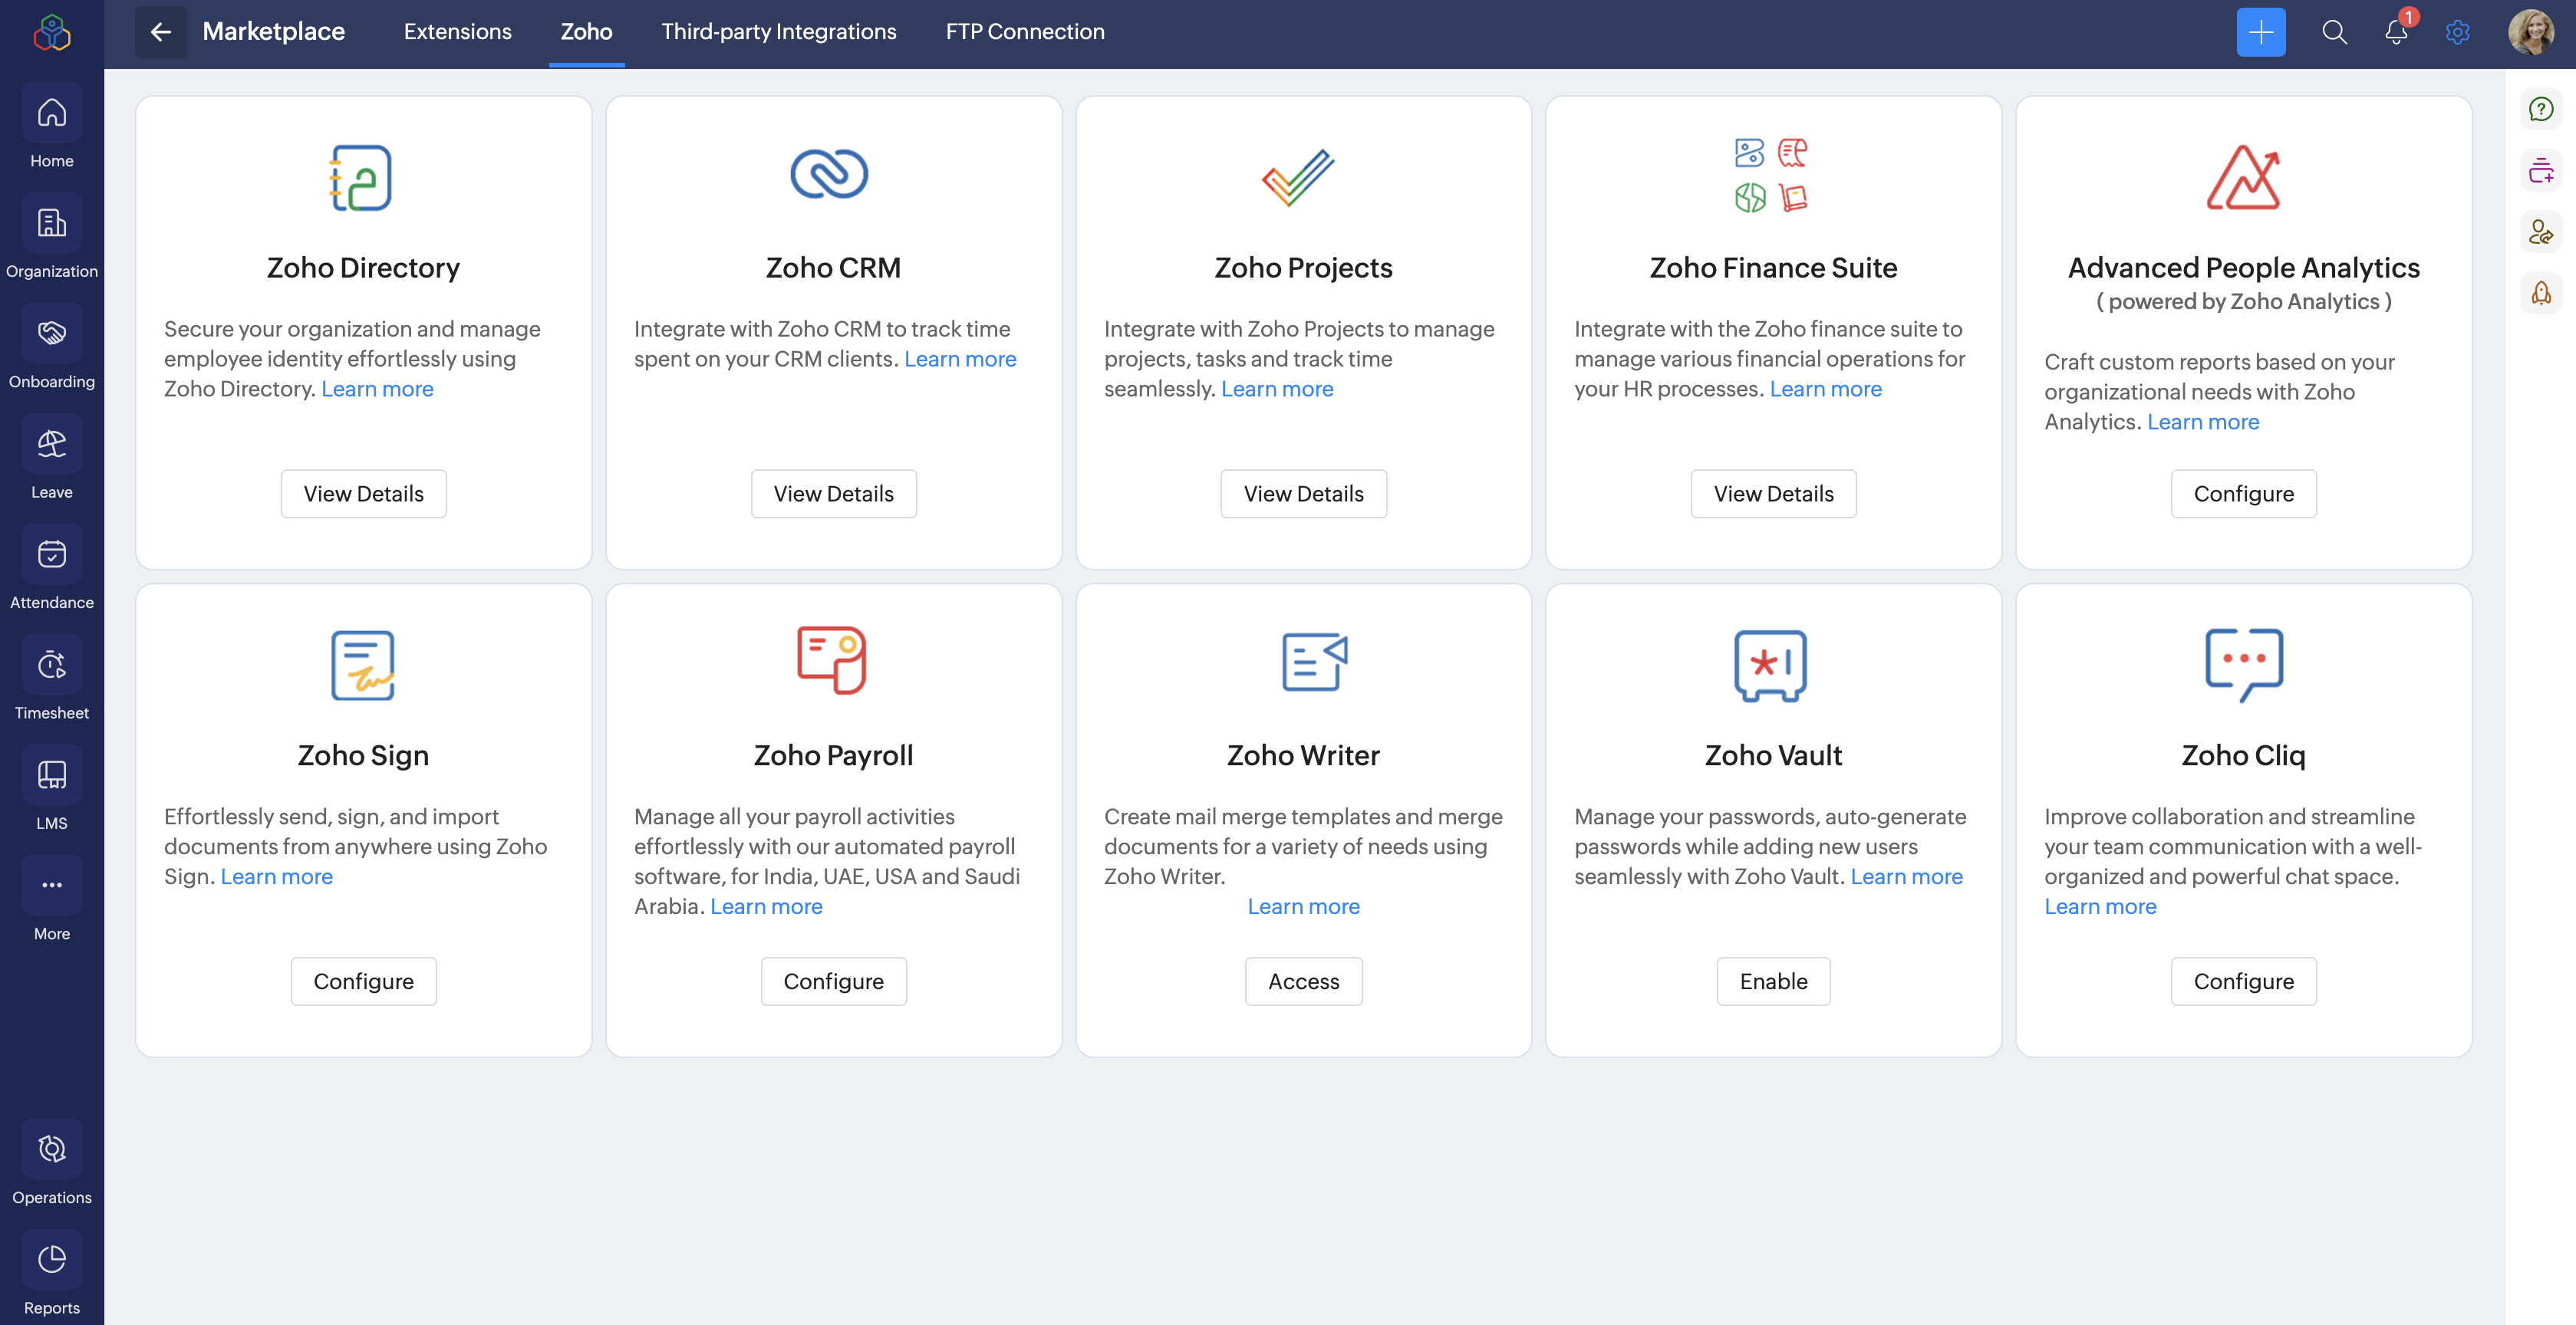Image resolution: width=2576 pixels, height=1325 pixels.
Task: Open the user profile avatar
Action: click(2531, 32)
